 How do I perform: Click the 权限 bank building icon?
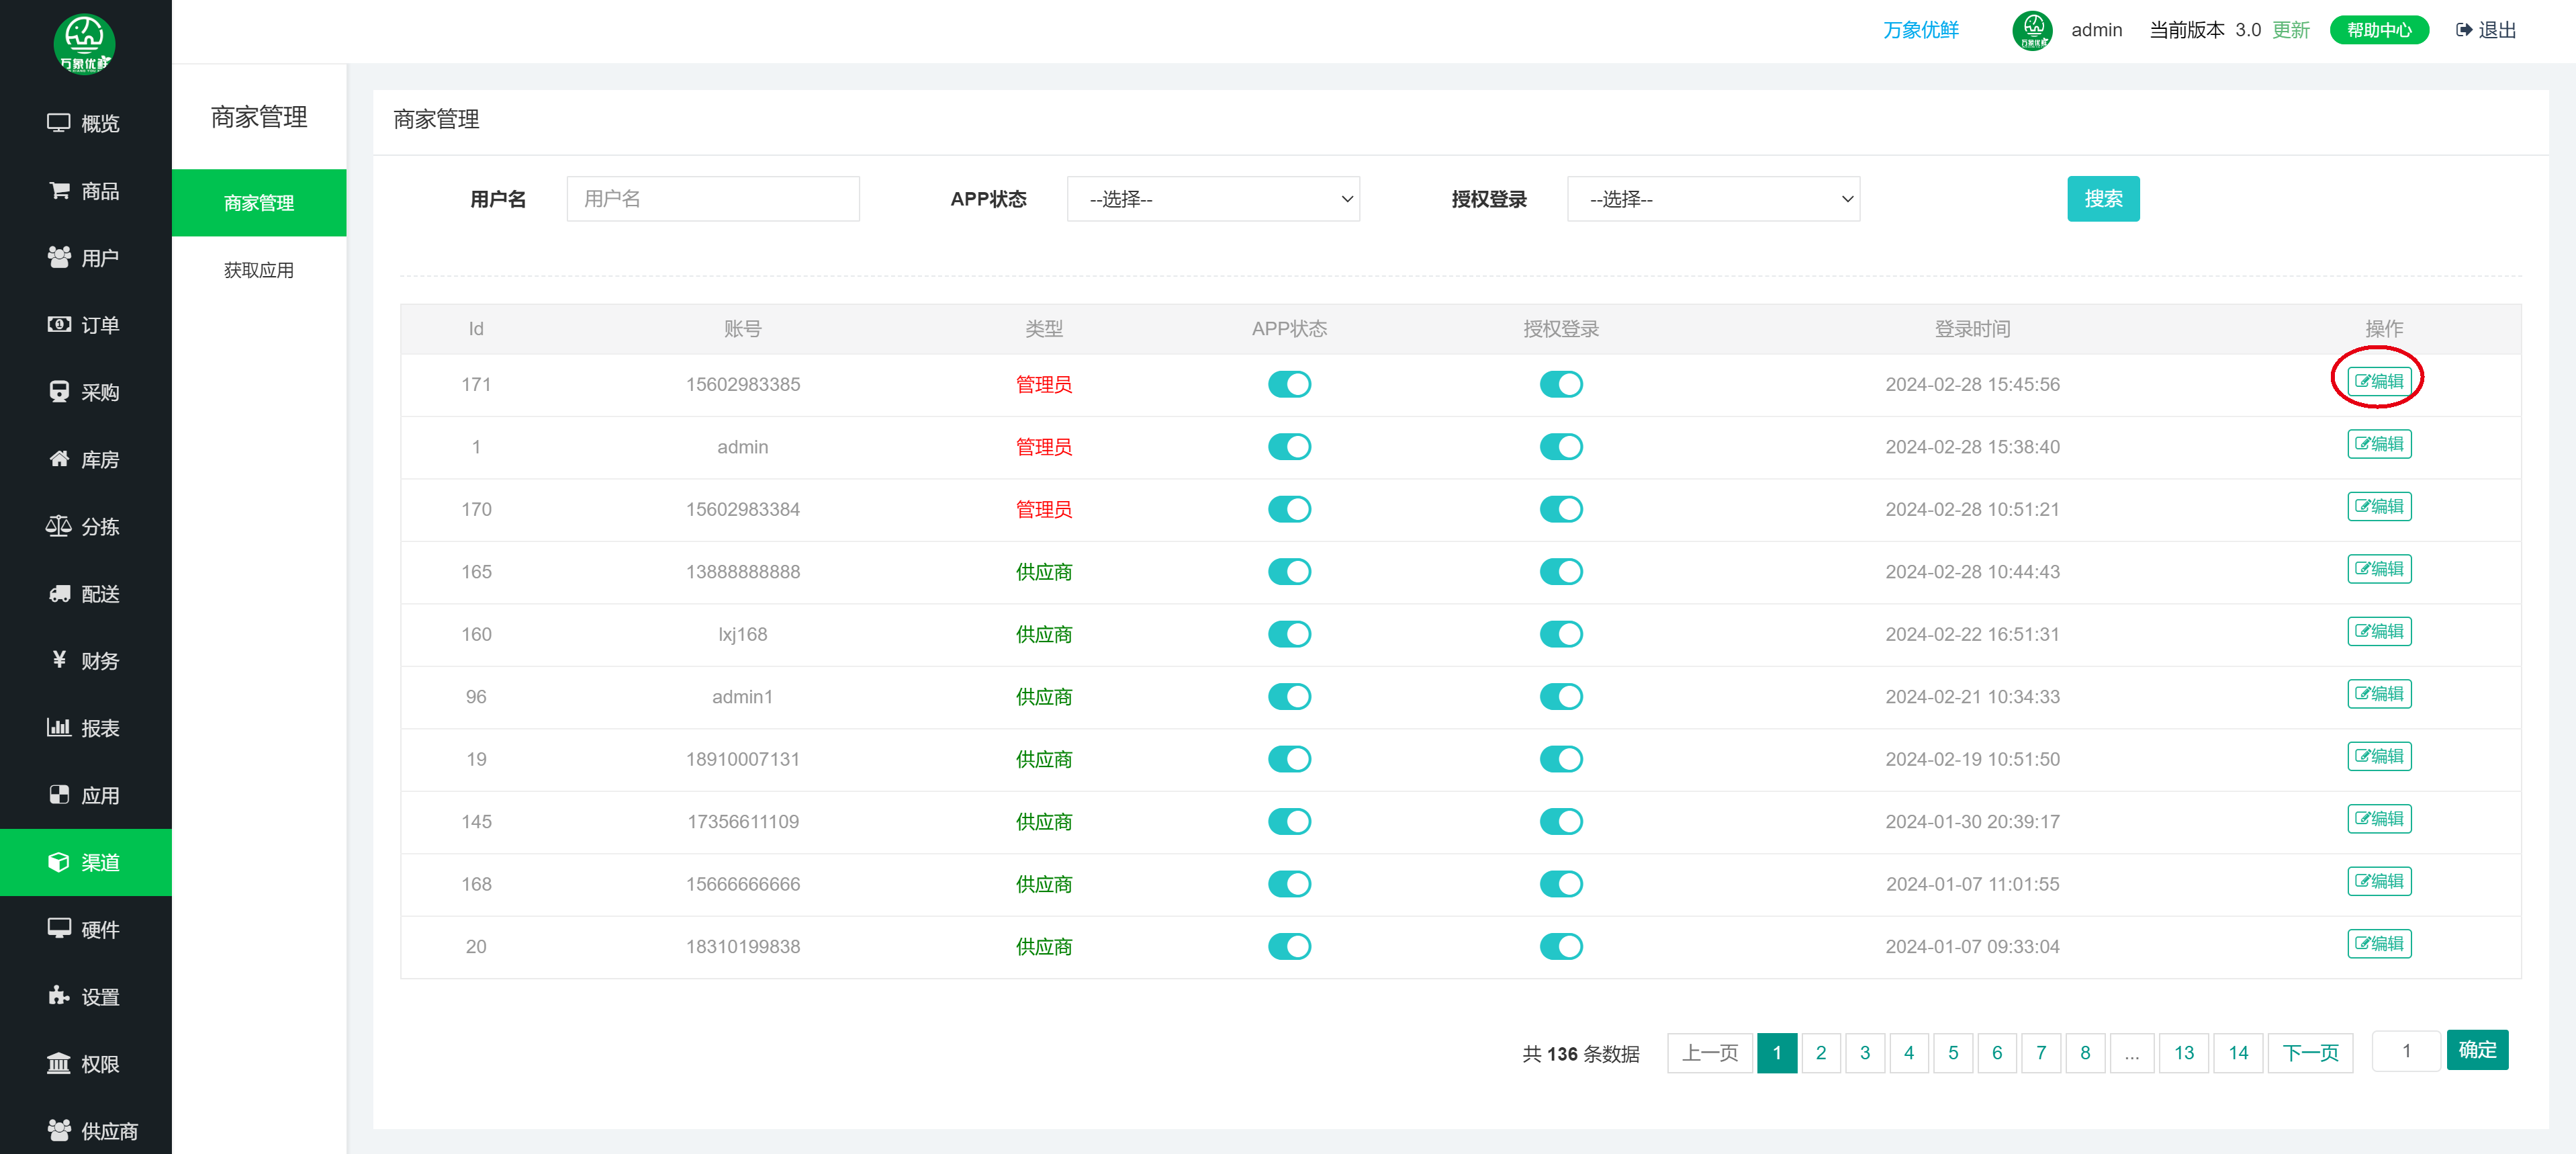(58, 1063)
